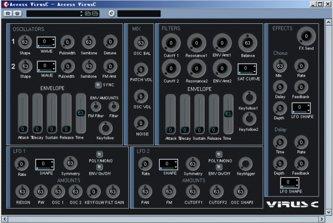Click the horizontal scrollbar left arrow

(x=4, y=219)
